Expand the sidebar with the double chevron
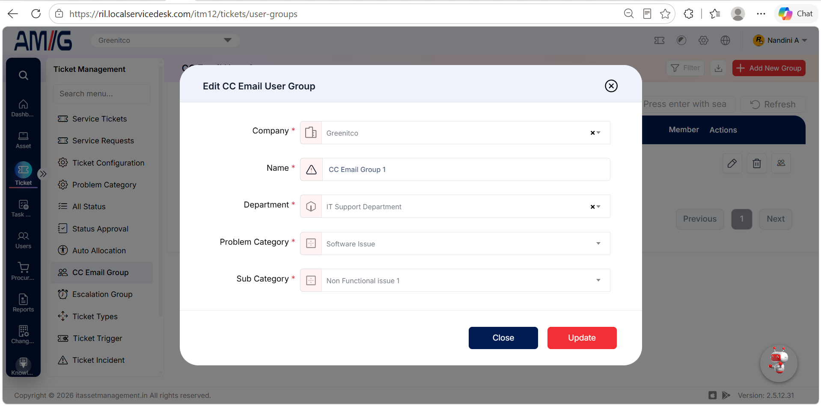Viewport: 821px width, 406px height. coord(43,174)
